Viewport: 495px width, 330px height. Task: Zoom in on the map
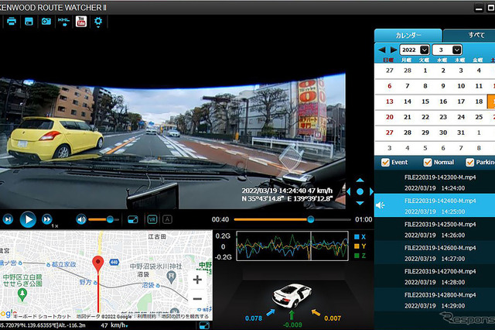point(197,280)
